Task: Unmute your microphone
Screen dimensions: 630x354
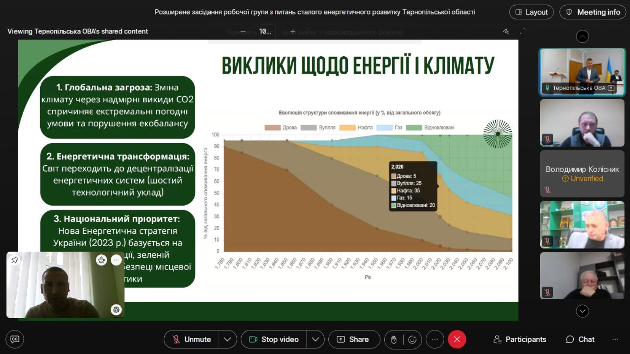Action: [192, 339]
